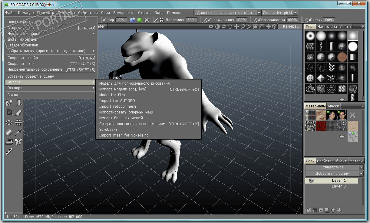This screenshot has width=370, height=223.
Task: Open the Стандартное blend mode dropdown
Action: point(361,167)
